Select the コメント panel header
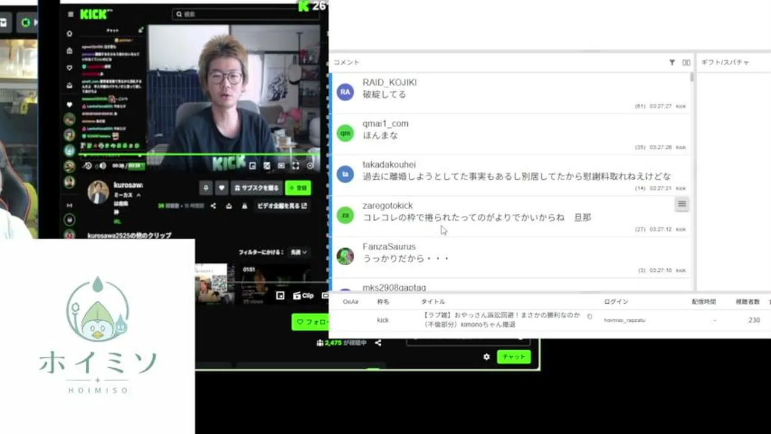This screenshot has width=771, height=434. 346,62
